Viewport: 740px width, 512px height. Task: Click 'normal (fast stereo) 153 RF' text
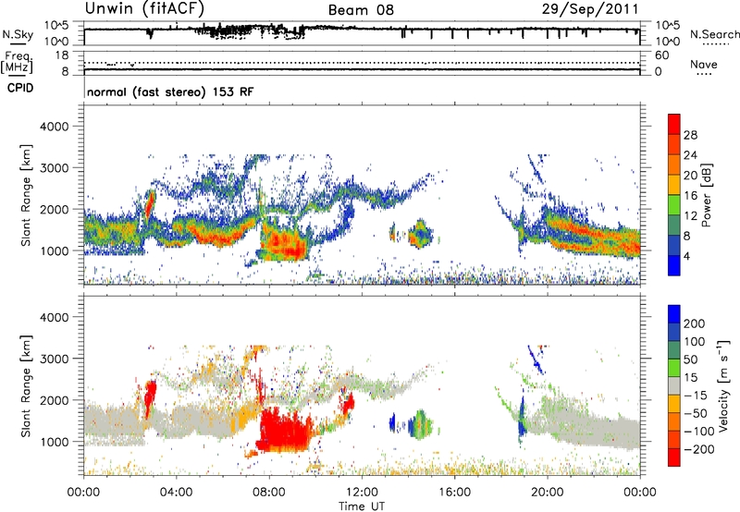[x=170, y=91]
